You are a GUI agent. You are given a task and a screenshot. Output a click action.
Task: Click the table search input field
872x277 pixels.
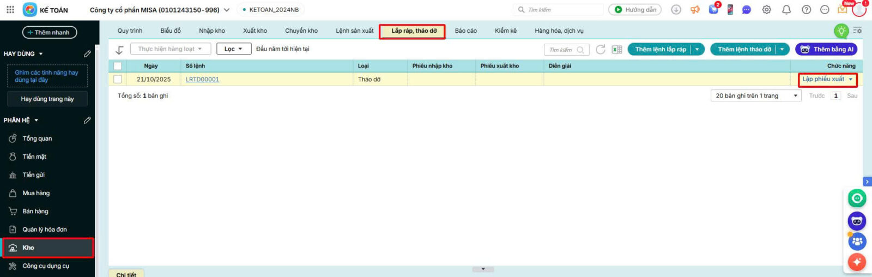click(561, 50)
